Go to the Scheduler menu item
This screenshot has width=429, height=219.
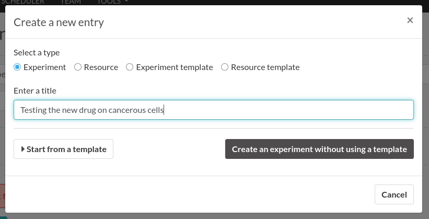(23, 2)
